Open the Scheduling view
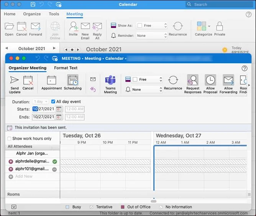Image resolution: width=256 pixels, height=216 pixels. 72,80
